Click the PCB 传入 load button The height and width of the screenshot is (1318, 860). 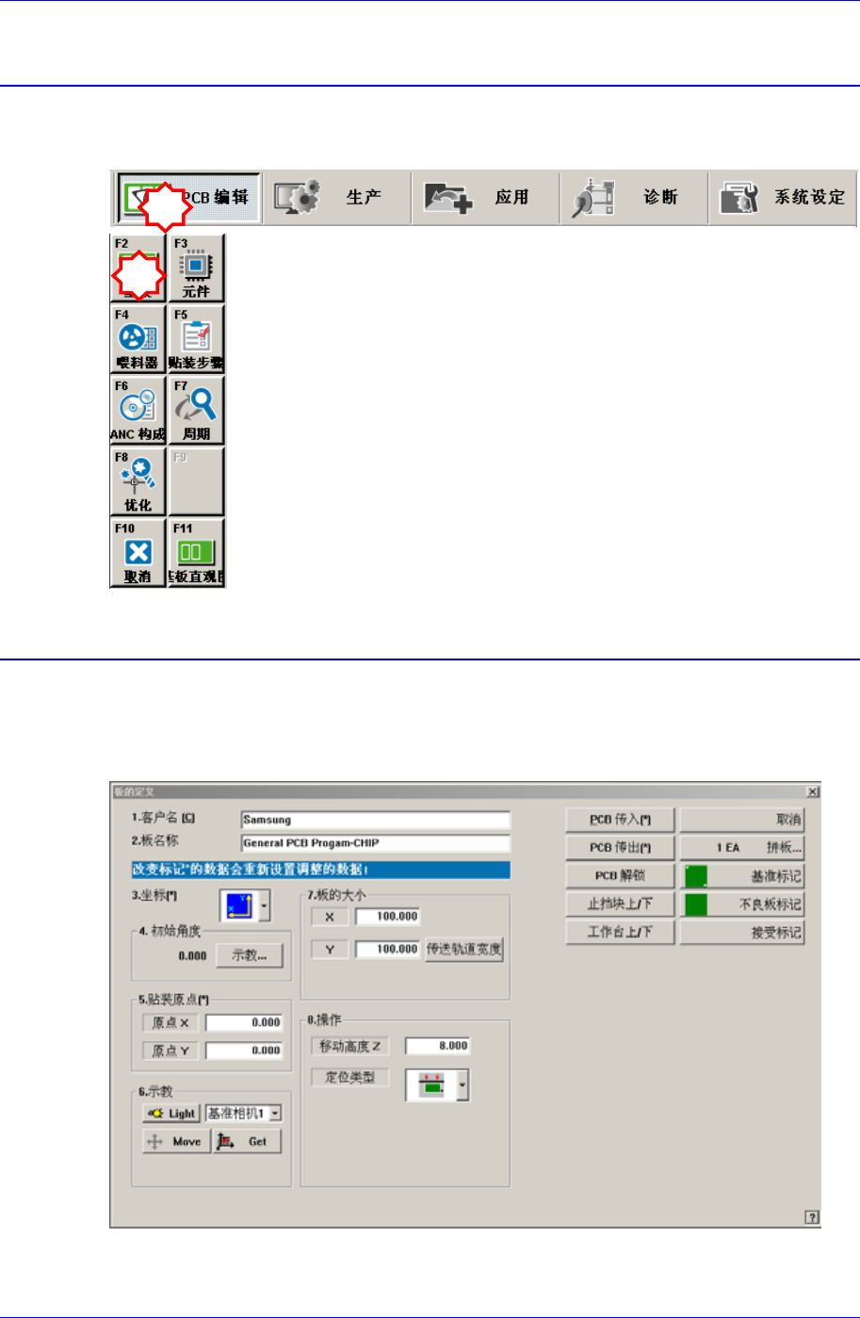pyautogui.click(x=620, y=821)
